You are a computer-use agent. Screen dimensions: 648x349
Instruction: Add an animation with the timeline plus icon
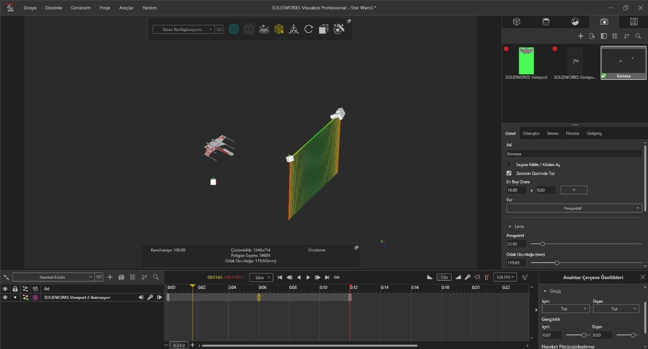(x=110, y=277)
